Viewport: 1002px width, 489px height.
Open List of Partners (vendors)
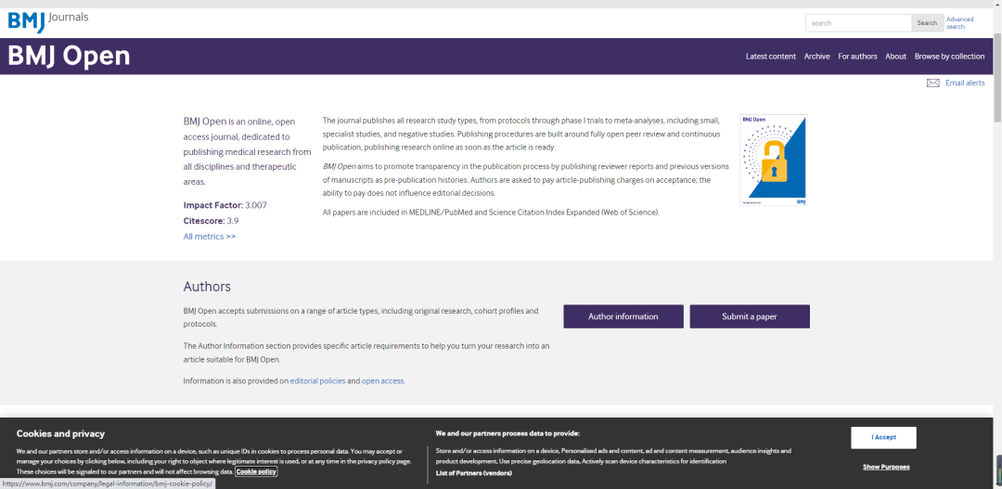pyautogui.click(x=473, y=473)
